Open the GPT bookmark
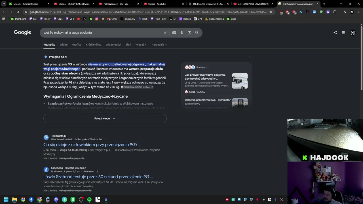This screenshot has height=204, width=363. (198, 19)
